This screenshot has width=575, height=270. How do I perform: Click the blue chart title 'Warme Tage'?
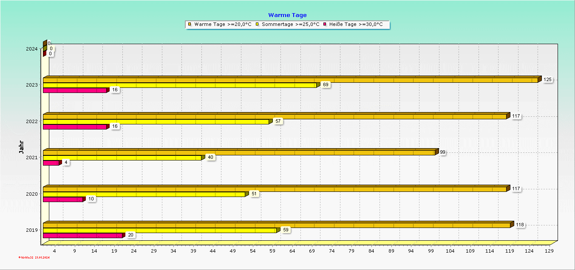pos(287,15)
